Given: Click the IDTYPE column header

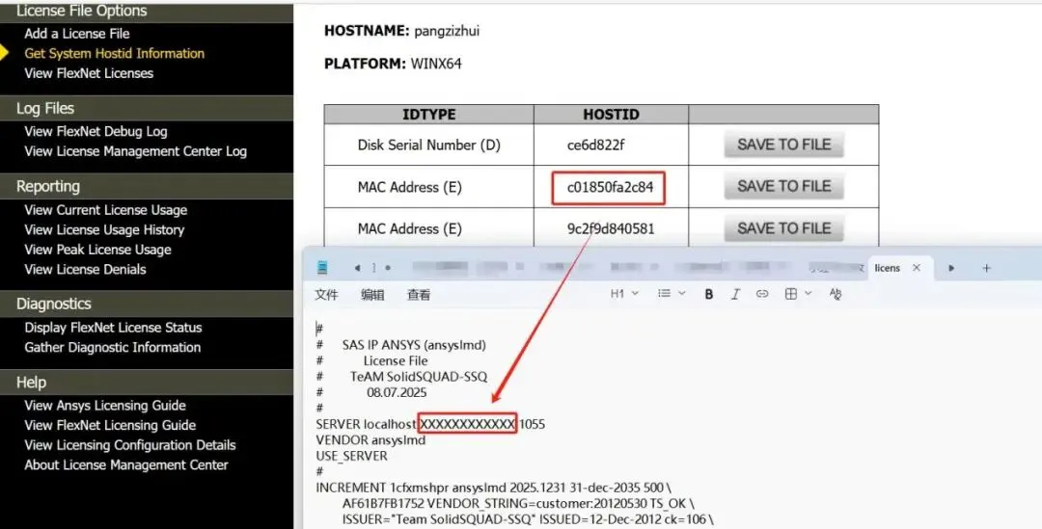Looking at the screenshot, I should pos(428,114).
